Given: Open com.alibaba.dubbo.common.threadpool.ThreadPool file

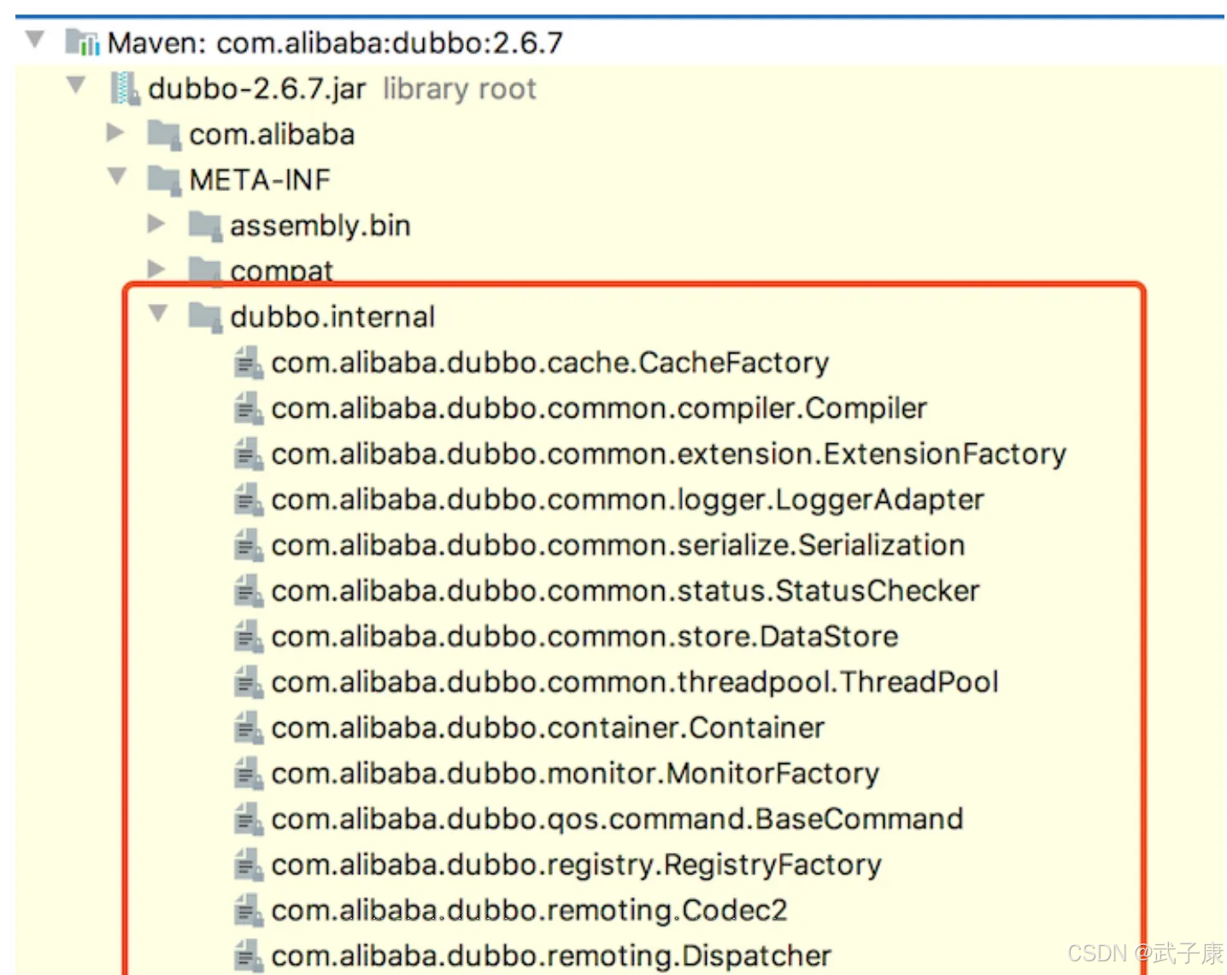Looking at the screenshot, I should click(635, 682).
